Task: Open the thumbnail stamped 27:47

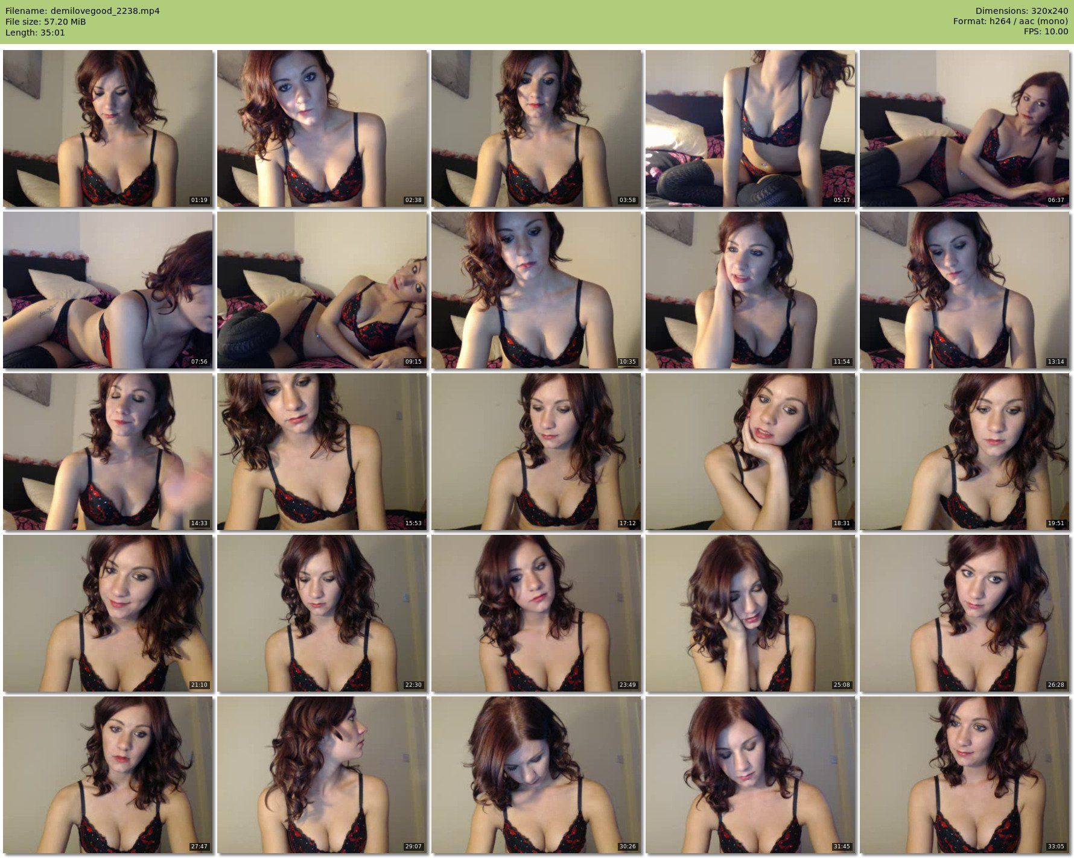Action: click(108, 775)
